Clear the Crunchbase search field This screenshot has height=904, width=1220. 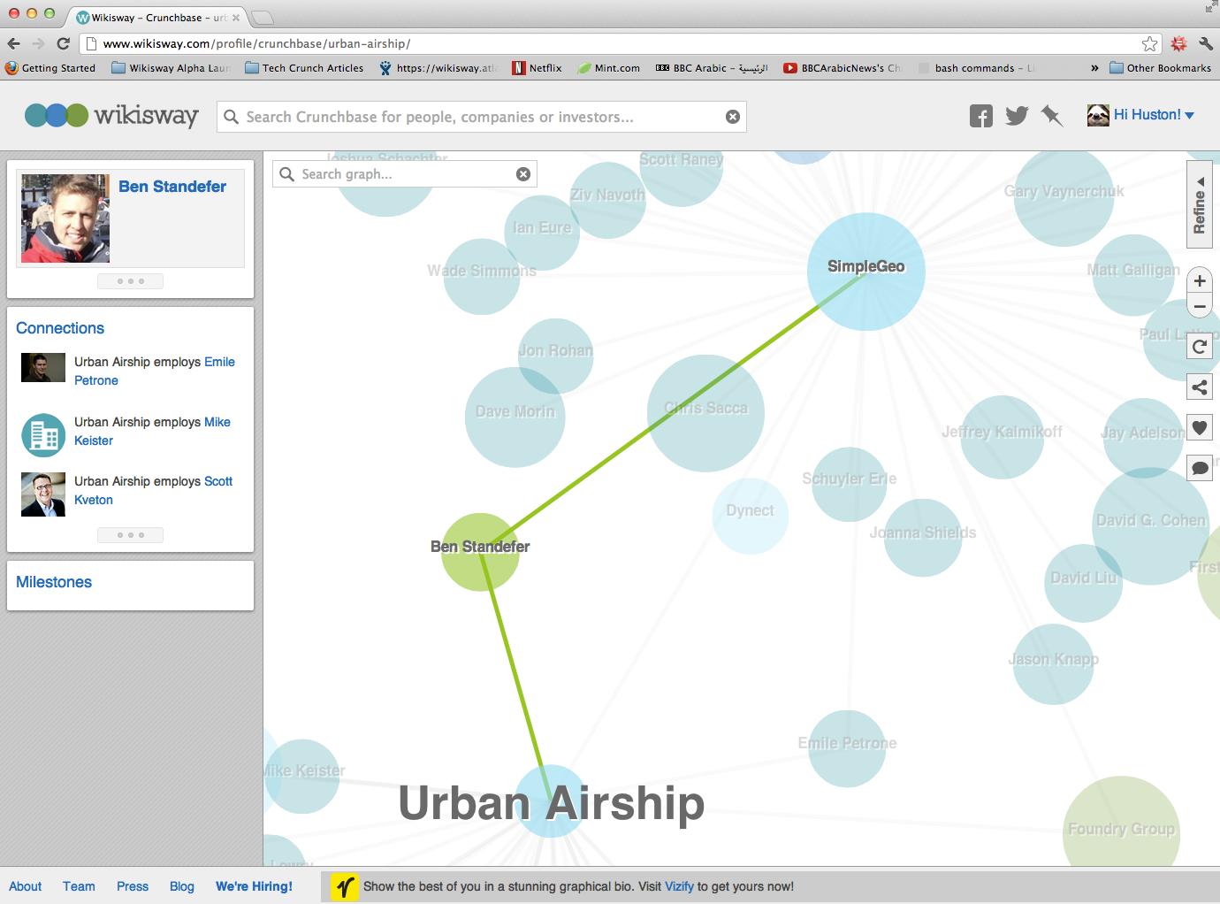point(733,117)
